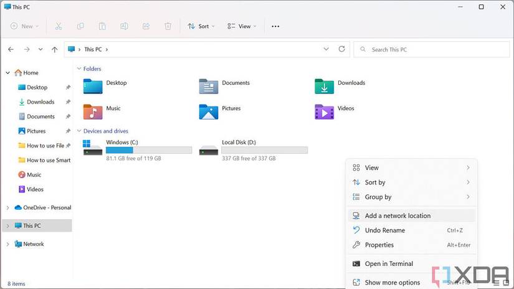Screen dimensions: 514x289
Task: Click the Copy icon in toolbar
Action: [80, 26]
